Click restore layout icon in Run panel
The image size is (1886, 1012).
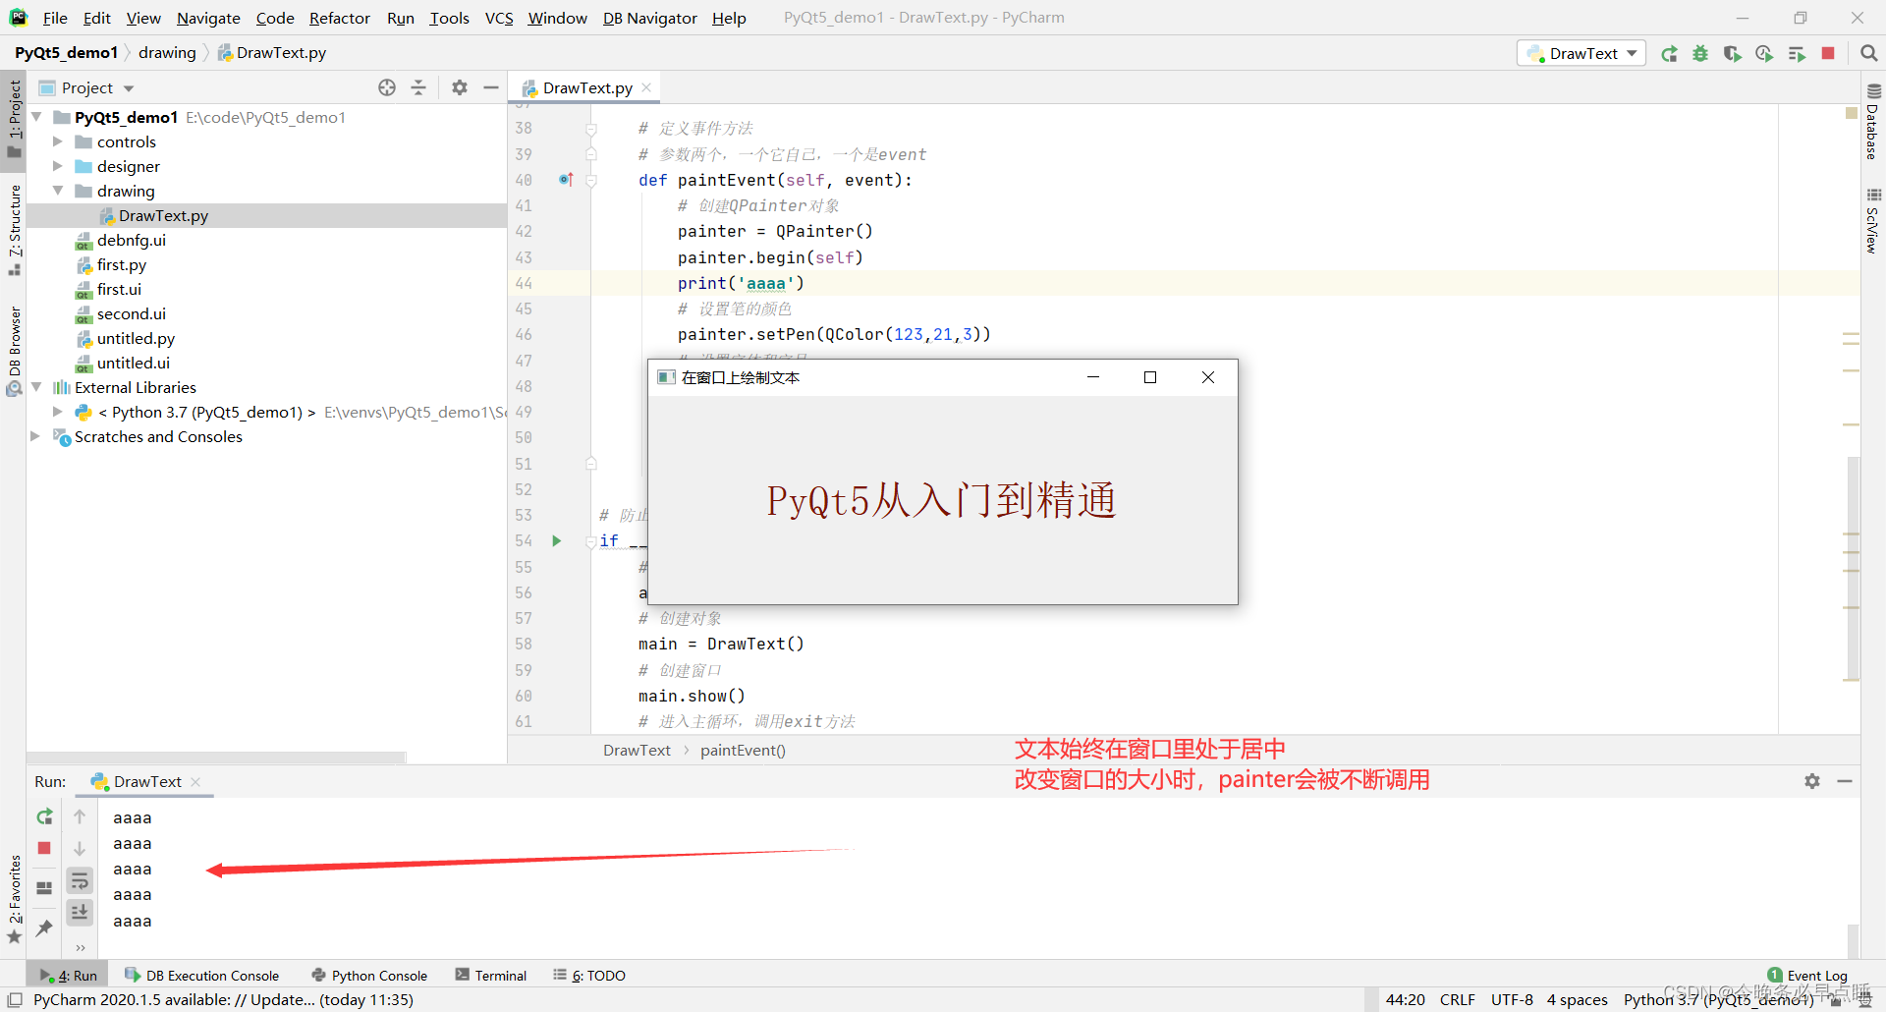44,887
